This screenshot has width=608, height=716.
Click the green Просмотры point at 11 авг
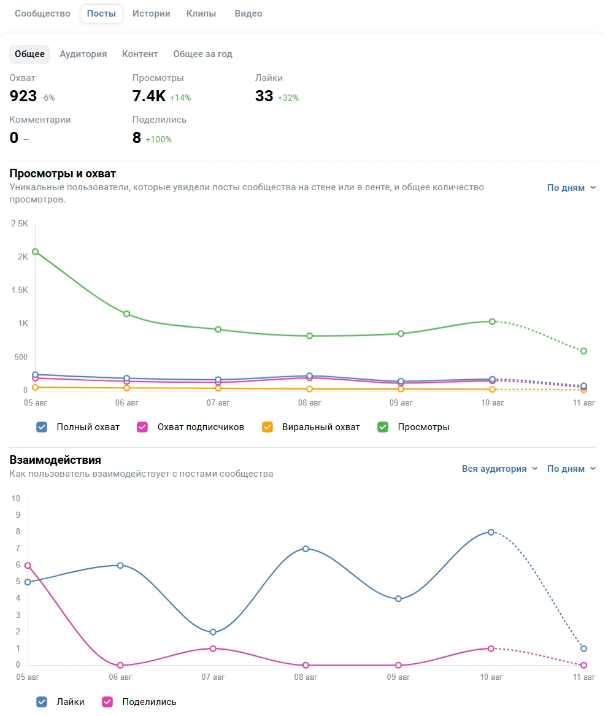(x=583, y=351)
